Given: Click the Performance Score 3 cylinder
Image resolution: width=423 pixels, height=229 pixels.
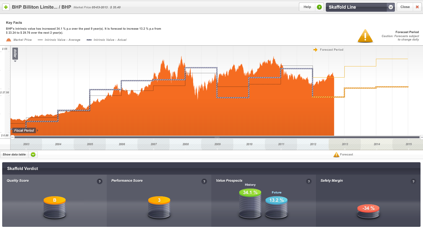Looking at the screenshot, I should click(x=159, y=208).
